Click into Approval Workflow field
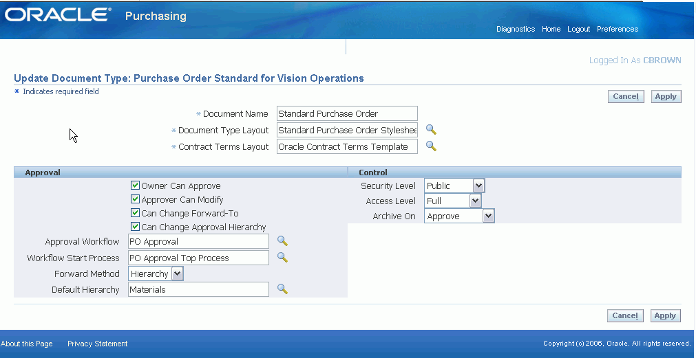Screen dimensions: 696x358 point(198,241)
